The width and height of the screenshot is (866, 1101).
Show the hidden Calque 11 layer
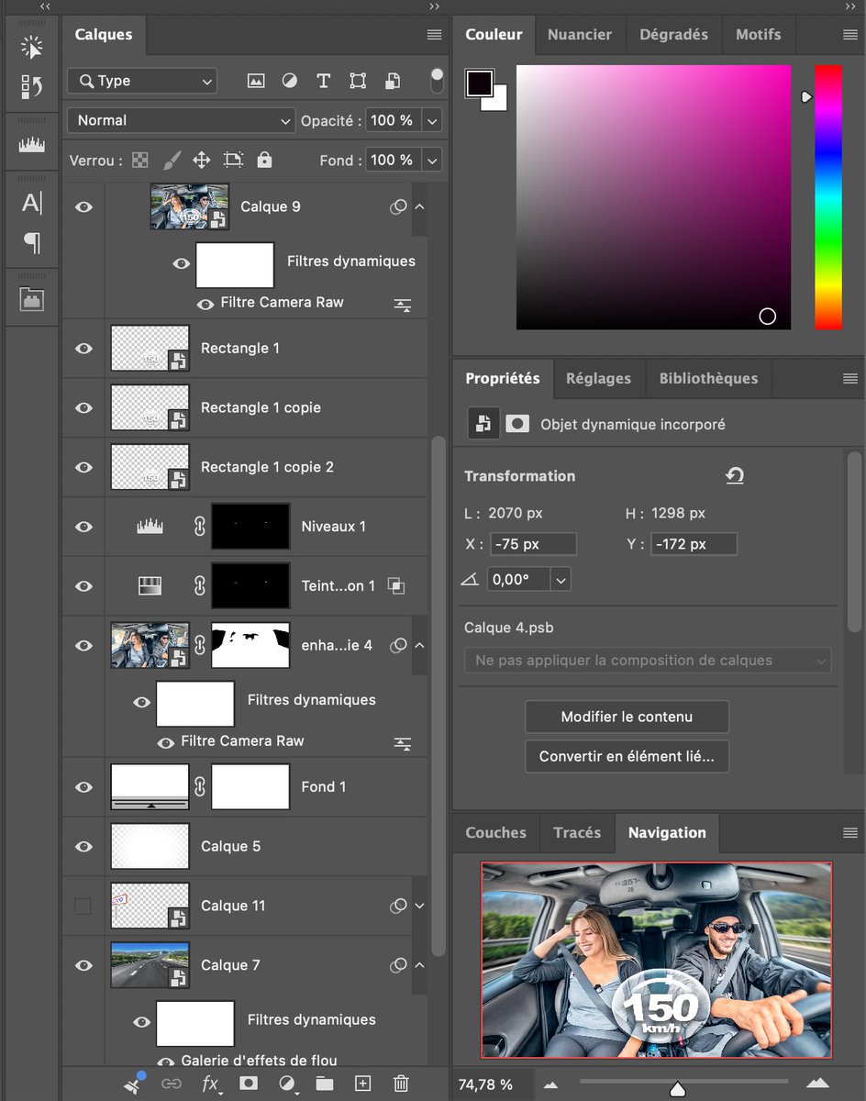[x=83, y=906]
